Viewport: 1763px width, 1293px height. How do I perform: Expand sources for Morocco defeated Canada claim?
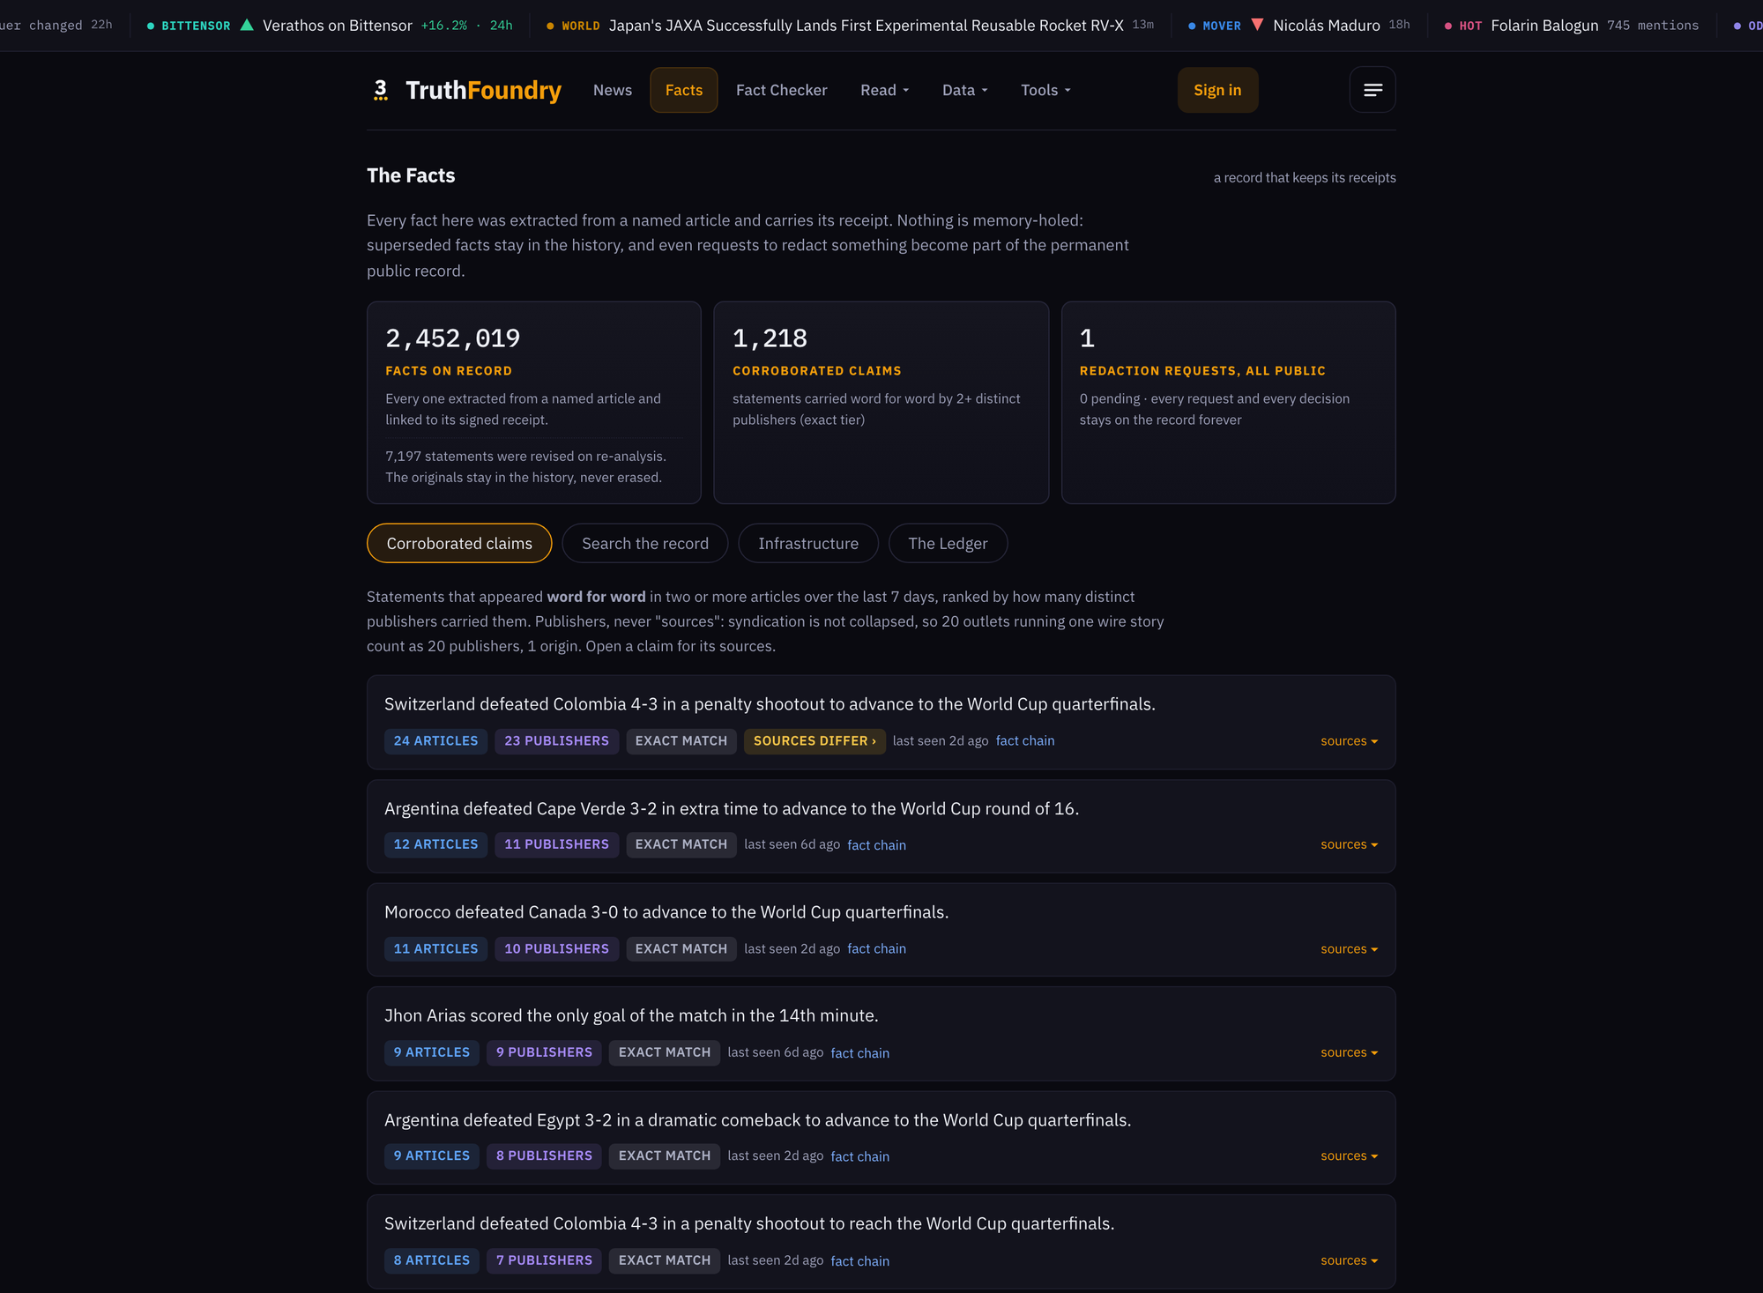pyautogui.click(x=1349, y=949)
